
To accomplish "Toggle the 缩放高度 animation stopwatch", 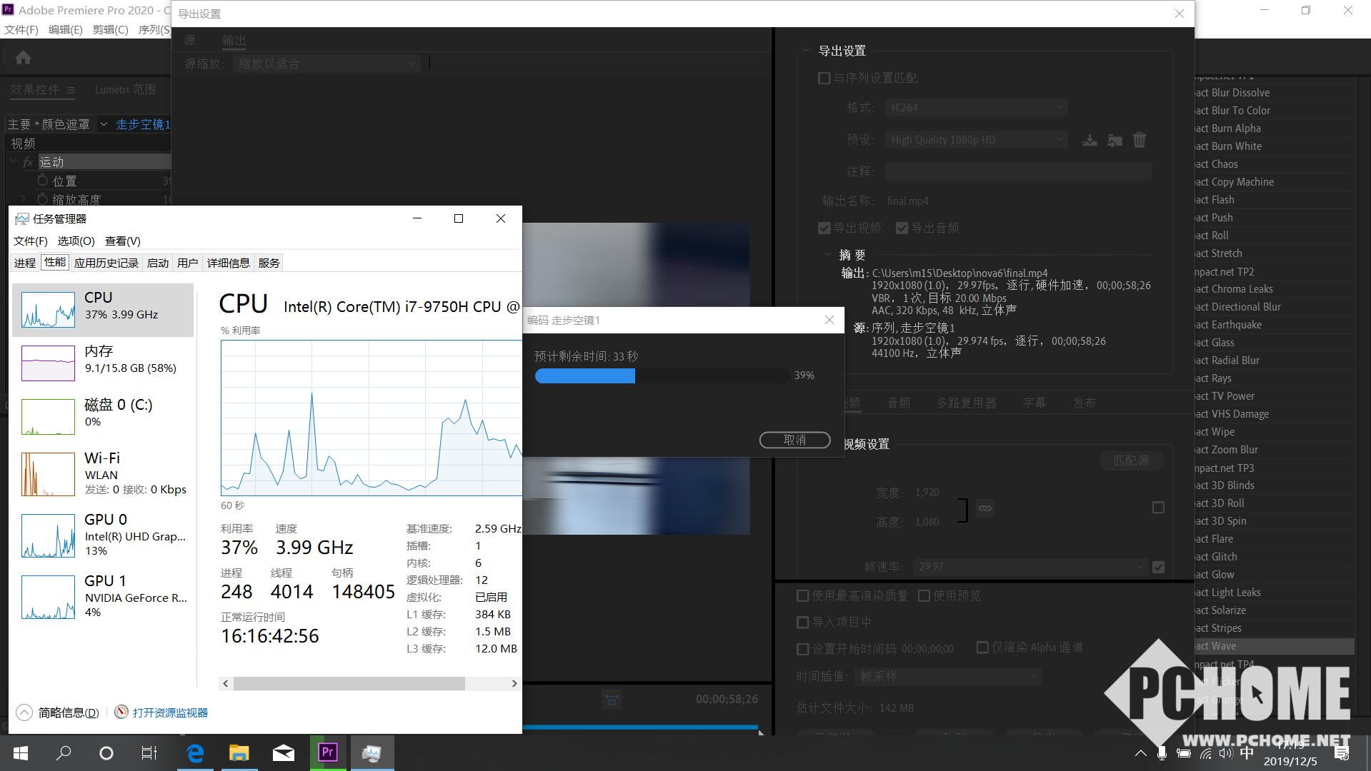I will [x=43, y=199].
